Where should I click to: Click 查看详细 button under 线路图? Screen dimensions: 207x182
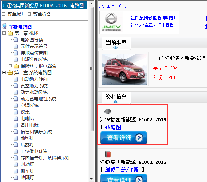tap(124, 137)
